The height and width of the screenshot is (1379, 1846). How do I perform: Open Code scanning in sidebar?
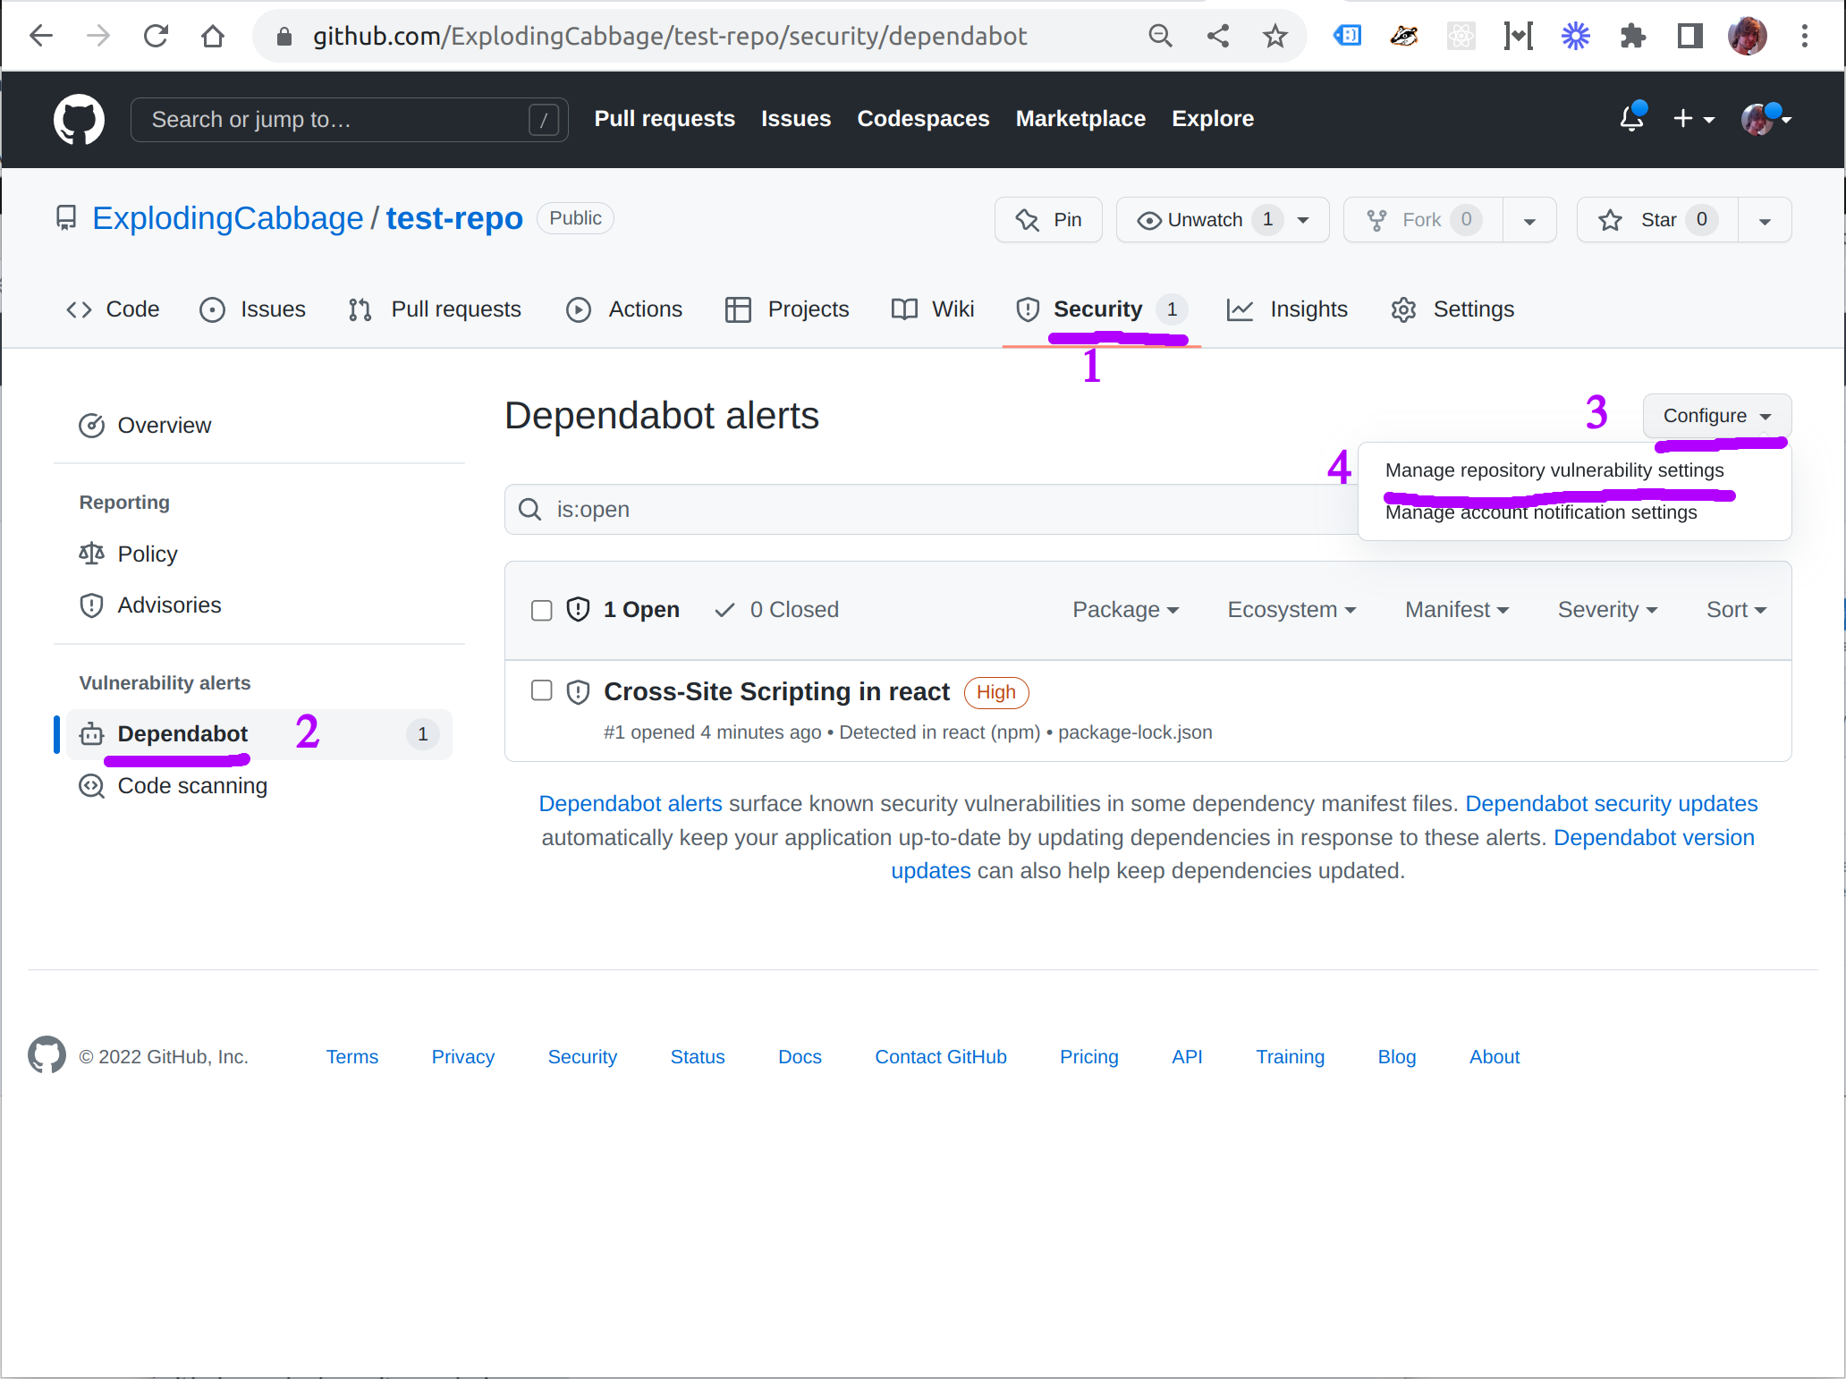[x=191, y=786]
